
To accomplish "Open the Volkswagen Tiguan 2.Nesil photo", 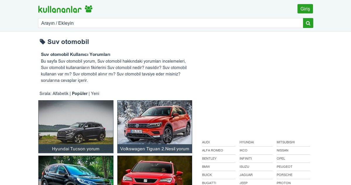I will tap(155, 122).
